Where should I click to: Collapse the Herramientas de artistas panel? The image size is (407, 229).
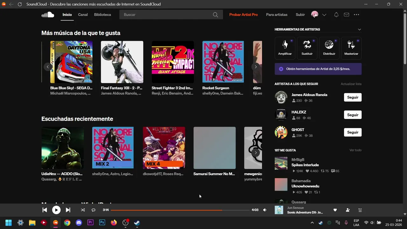pyautogui.click(x=359, y=30)
